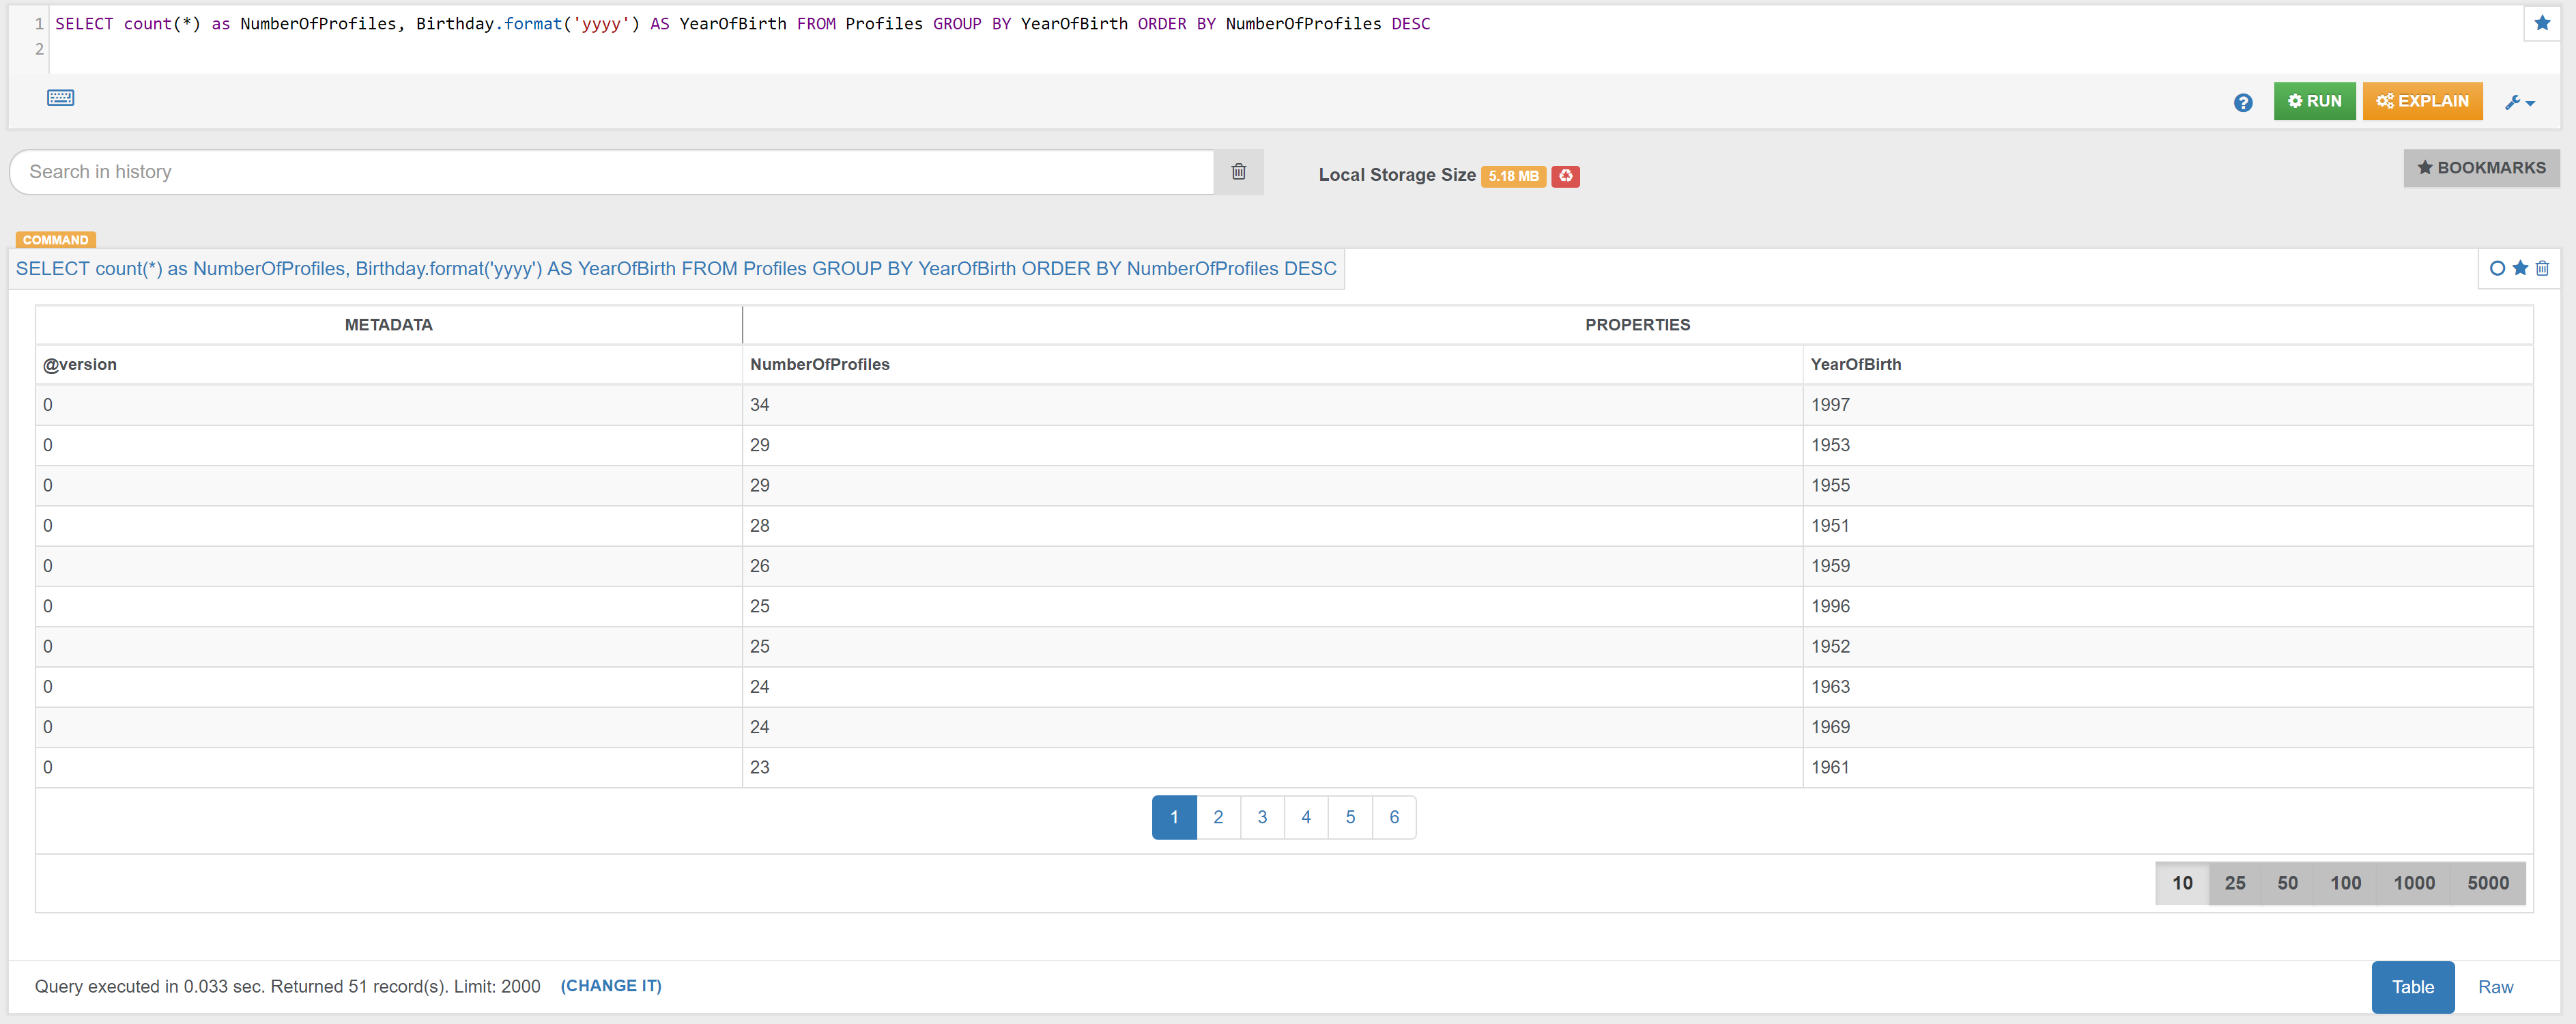Run the SQL query
The height and width of the screenshot is (1024, 2576).
point(2314,101)
